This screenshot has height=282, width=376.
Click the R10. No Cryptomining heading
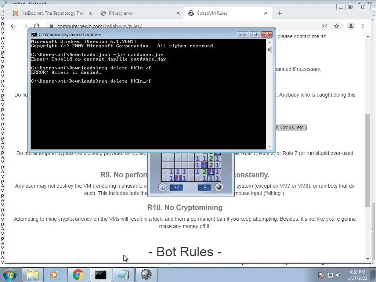point(185,207)
